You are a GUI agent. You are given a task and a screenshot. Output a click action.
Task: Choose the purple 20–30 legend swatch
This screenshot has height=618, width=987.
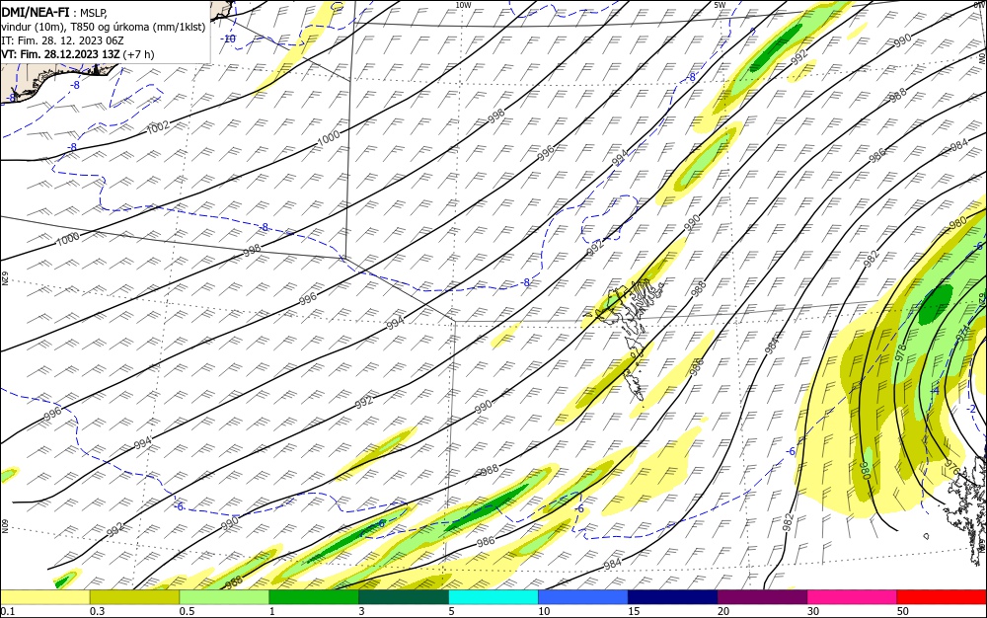(762, 597)
